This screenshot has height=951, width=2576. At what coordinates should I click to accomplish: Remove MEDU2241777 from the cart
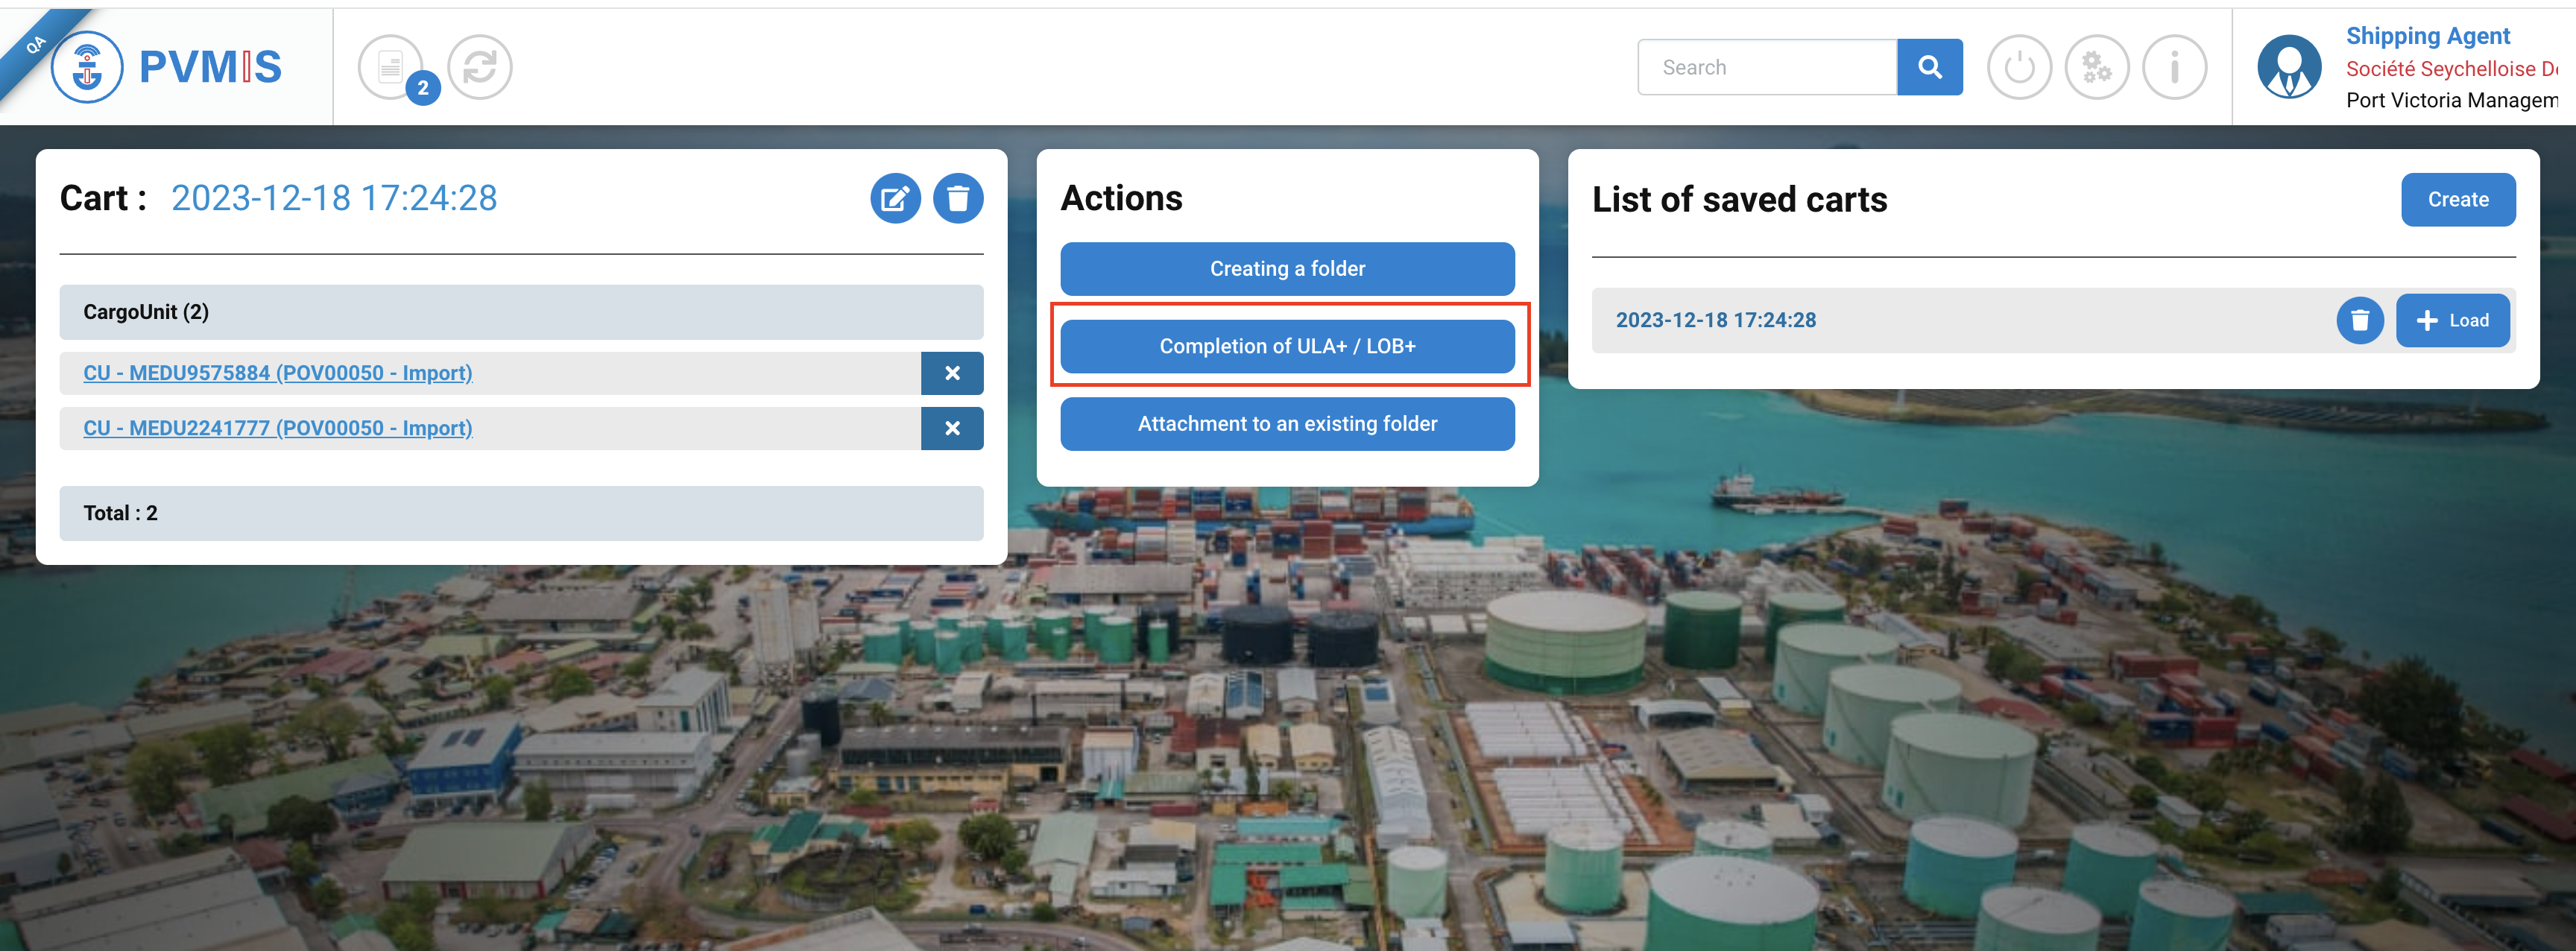pyautogui.click(x=952, y=428)
